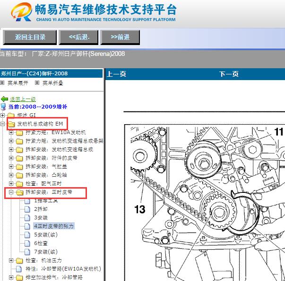Screen dimensions: 285x281
Task: Click page icon of 特性: 冷却管路(EW10A发动机)
Action: [x=19, y=269]
